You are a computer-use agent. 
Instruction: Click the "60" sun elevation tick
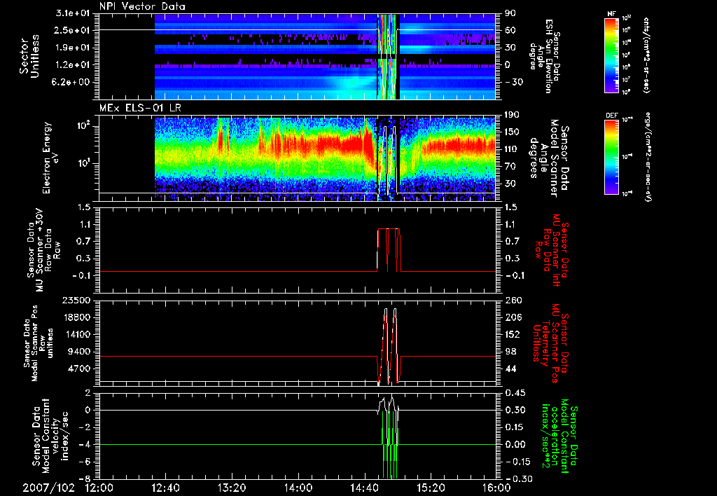point(510,30)
